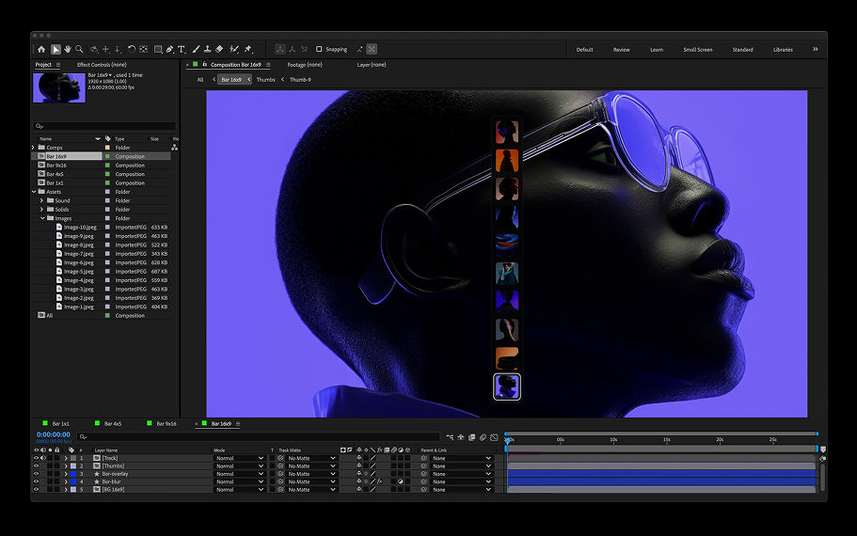The height and width of the screenshot is (536, 857).
Task: Select the Brush tool
Action: pyautogui.click(x=196, y=49)
